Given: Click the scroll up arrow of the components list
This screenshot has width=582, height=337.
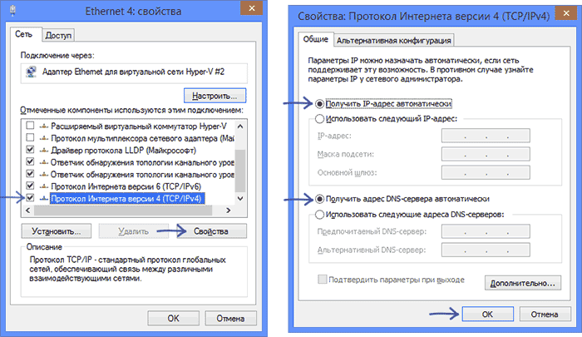Looking at the screenshot, I should (x=241, y=124).
